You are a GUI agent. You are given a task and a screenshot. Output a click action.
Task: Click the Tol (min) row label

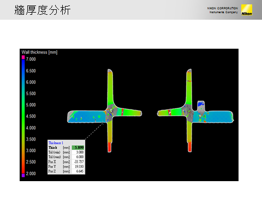click(54, 152)
